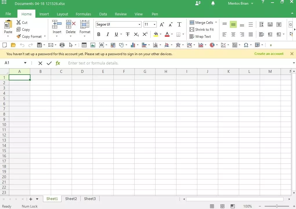Switch to the Formulas ribbon tab

(x=83, y=14)
